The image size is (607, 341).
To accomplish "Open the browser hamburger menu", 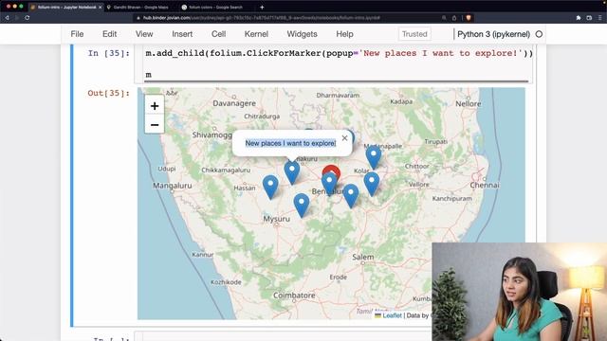I will 600,18.
